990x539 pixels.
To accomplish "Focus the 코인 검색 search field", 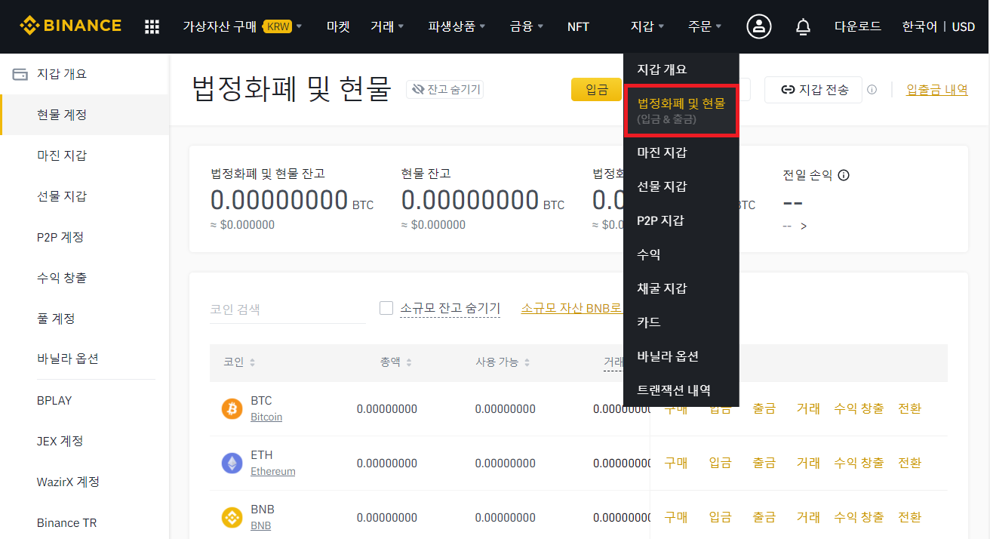I will point(287,310).
